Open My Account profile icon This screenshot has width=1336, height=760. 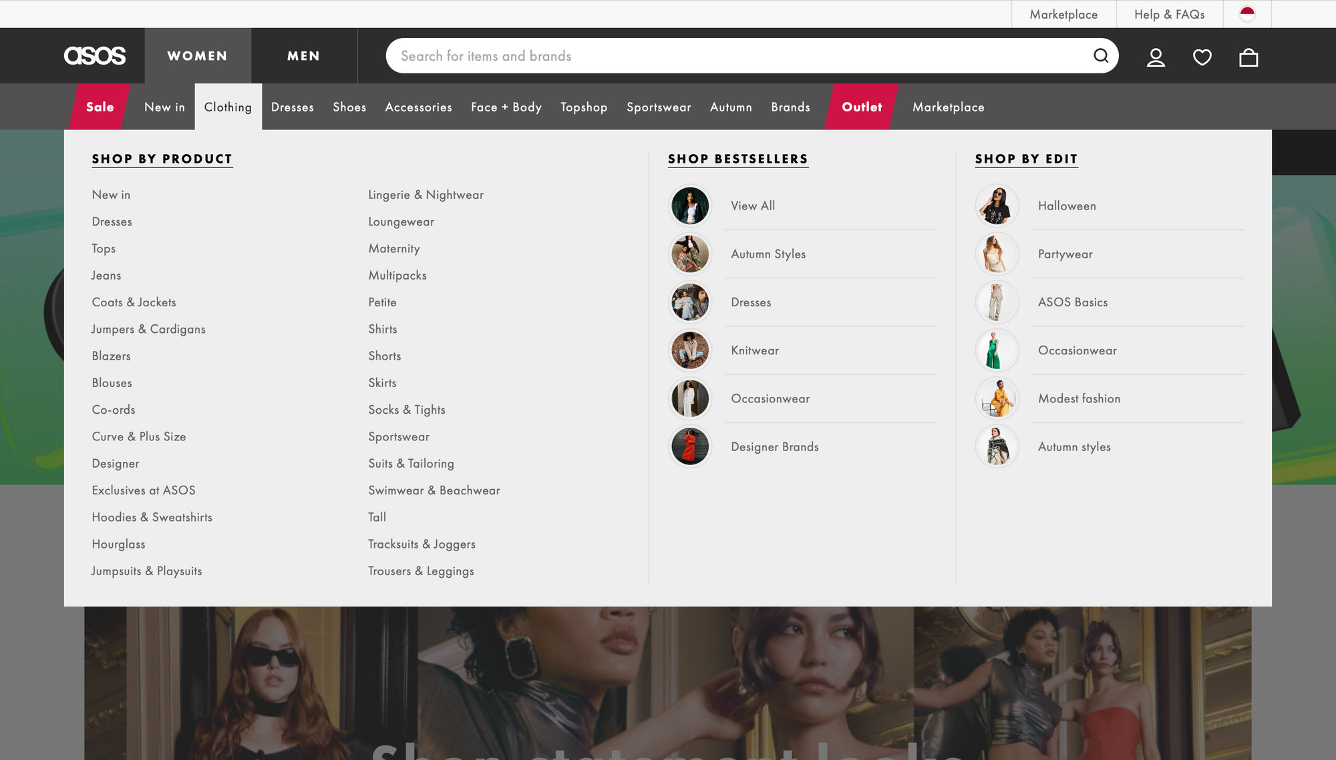(1156, 57)
